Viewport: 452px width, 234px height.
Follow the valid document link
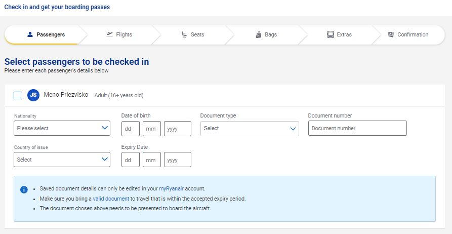111,199
